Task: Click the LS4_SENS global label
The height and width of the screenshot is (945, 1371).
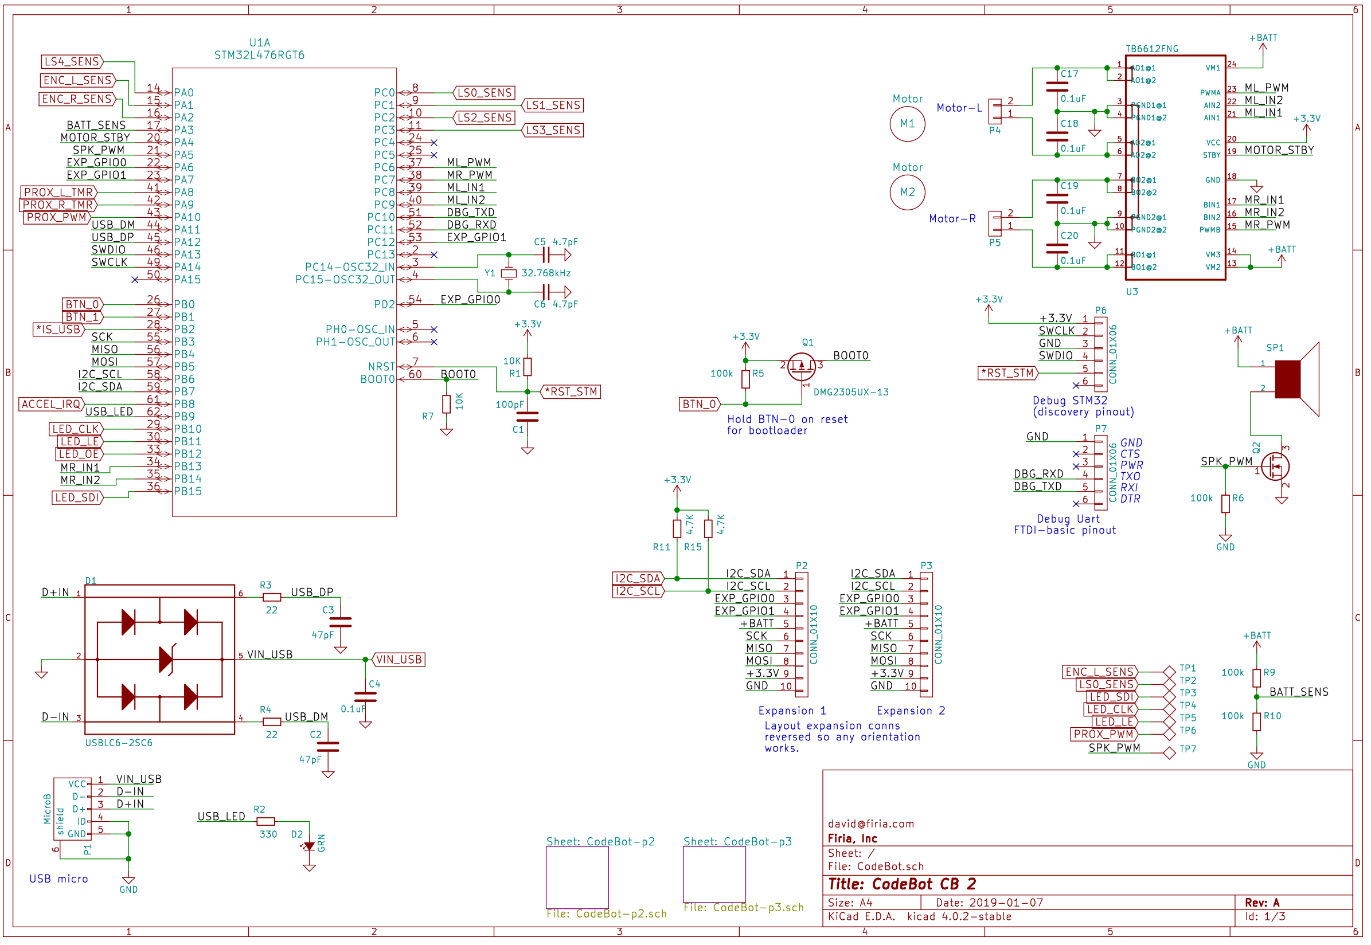Action: [x=73, y=61]
